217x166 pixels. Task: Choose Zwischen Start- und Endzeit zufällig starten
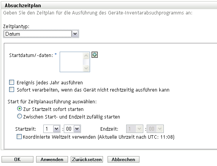tap(19, 116)
